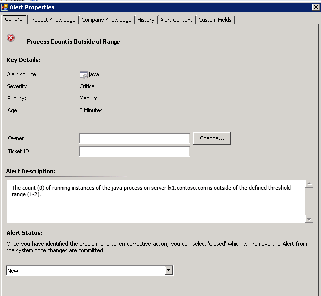Viewport: 321px width, 296px height.
Task: View the History tab
Action: point(146,20)
